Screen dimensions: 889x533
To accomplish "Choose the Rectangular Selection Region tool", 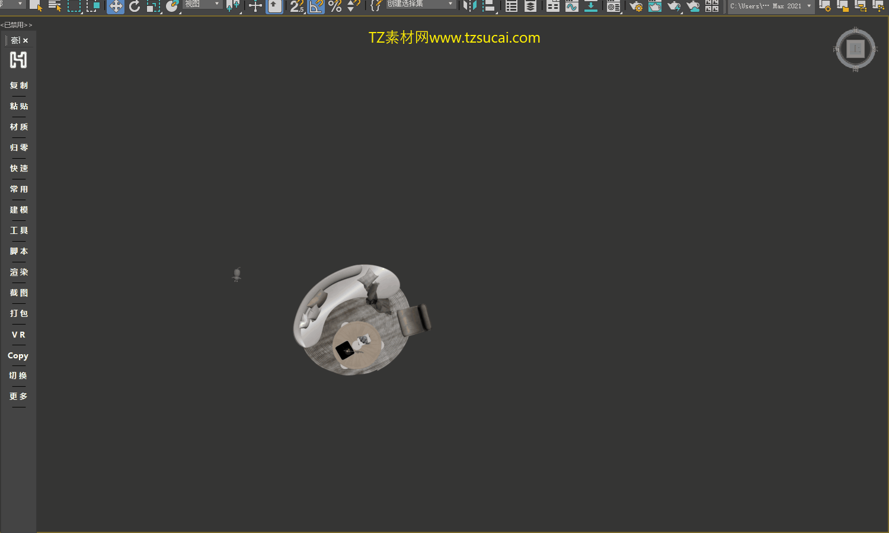I will 74,6.
